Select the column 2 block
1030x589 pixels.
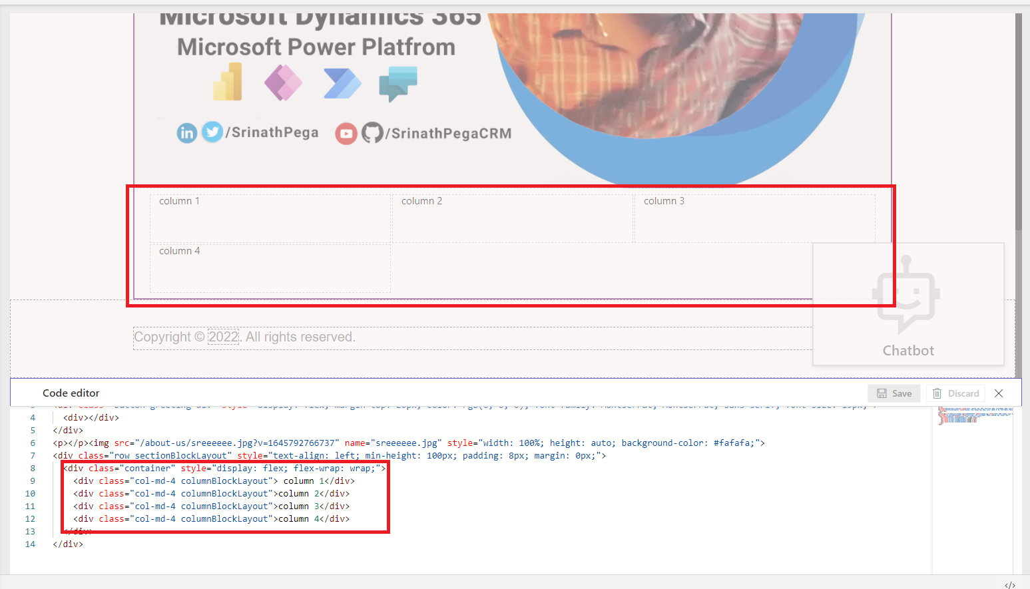[512, 218]
